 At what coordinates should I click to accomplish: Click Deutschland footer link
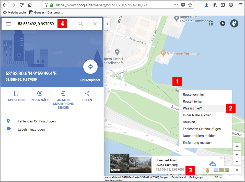click(x=178, y=177)
